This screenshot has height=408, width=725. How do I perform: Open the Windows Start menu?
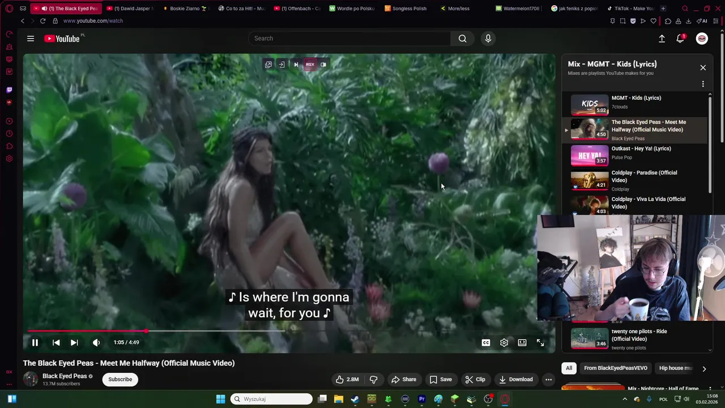tap(220, 399)
